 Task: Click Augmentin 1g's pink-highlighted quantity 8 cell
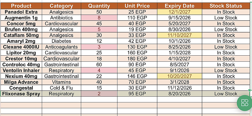point(99,18)
